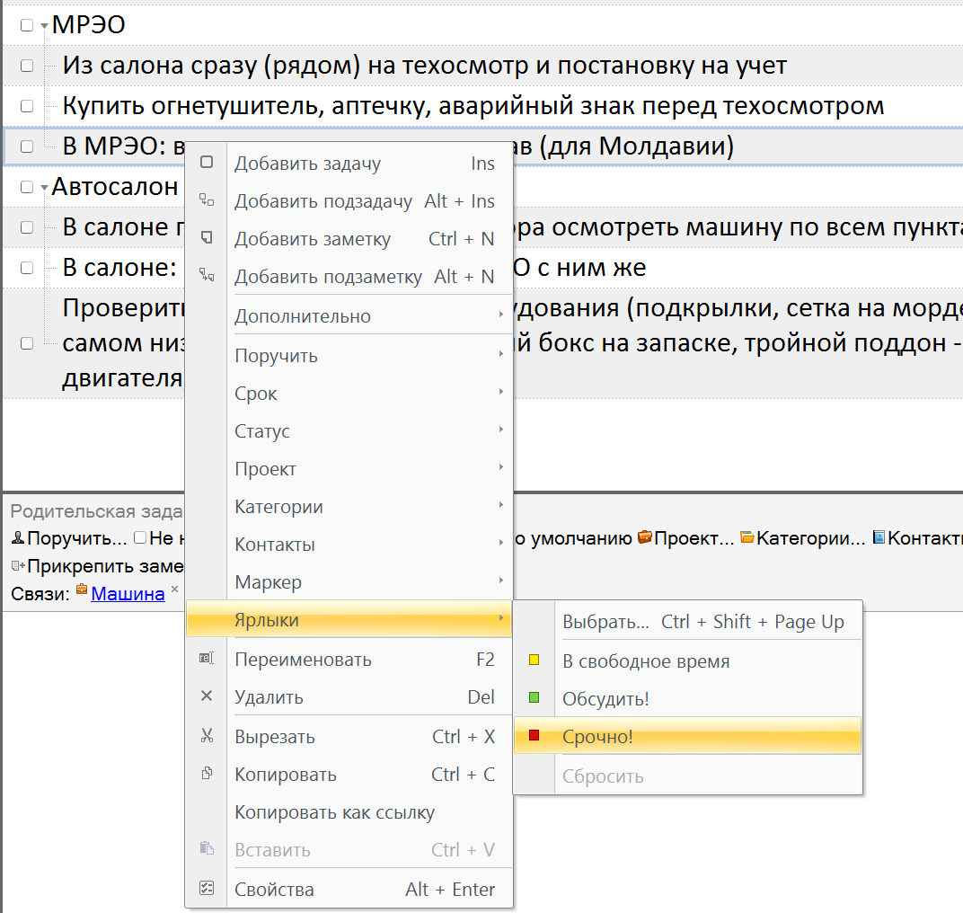
Task: Check the 'Купить огнетушитель' task checkbox
Action: coord(27,106)
